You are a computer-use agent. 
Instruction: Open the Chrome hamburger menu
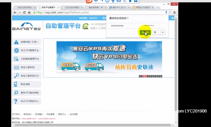pos(175,12)
